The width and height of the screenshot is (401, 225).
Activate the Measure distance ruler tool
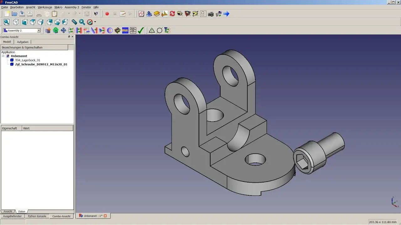(x=74, y=22)
